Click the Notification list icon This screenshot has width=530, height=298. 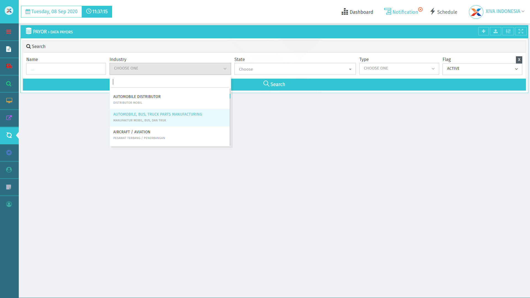[388, 11]
